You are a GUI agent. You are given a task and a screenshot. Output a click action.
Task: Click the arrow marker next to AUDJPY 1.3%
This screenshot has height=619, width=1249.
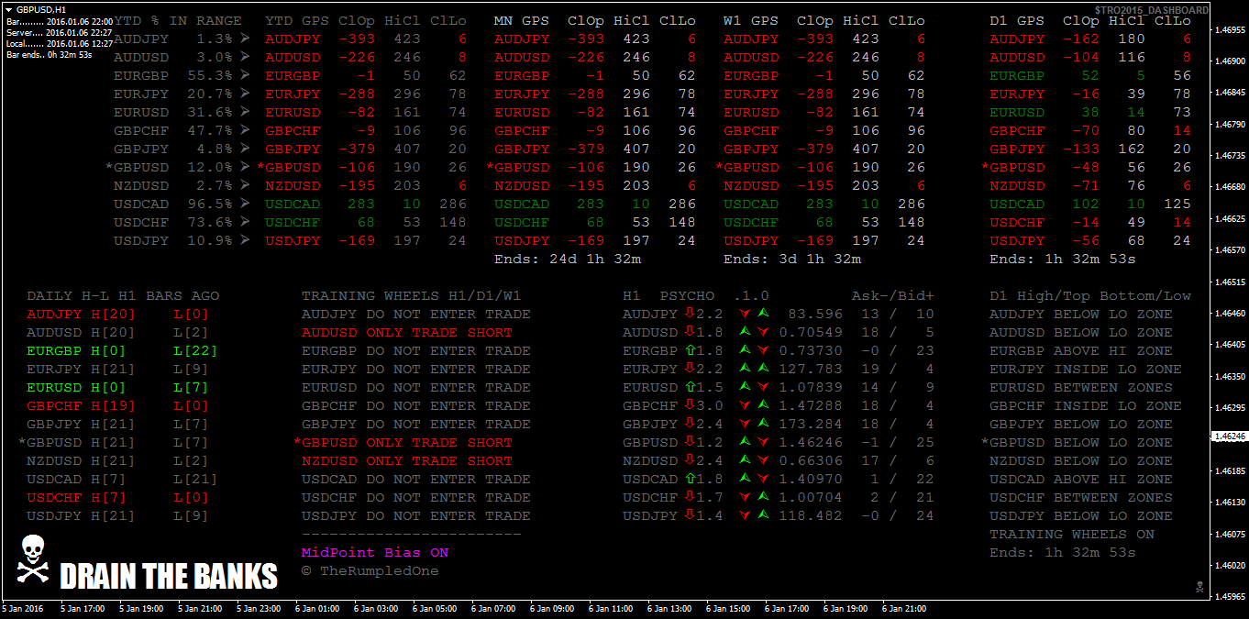click(x=244, y=39)
